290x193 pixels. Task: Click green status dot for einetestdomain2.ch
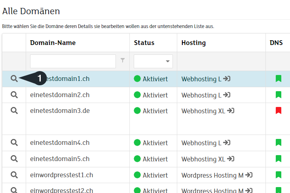[137, 95]
